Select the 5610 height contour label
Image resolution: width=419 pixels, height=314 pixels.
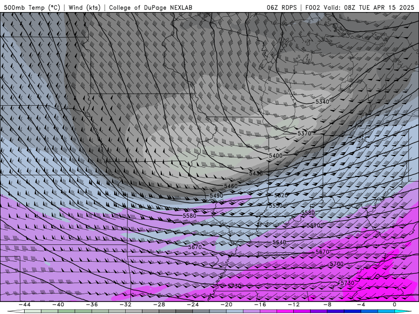313,226
